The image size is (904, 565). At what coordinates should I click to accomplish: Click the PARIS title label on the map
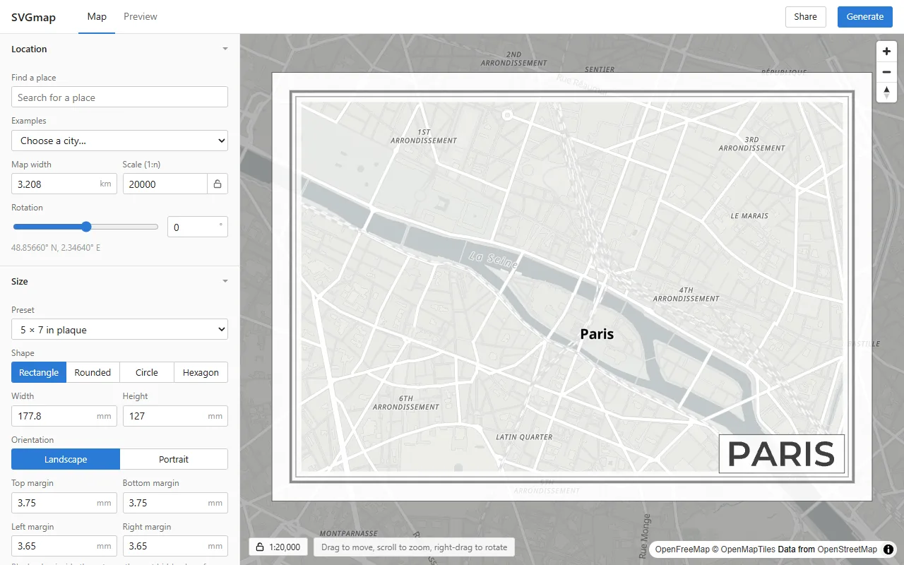[782, 454]
